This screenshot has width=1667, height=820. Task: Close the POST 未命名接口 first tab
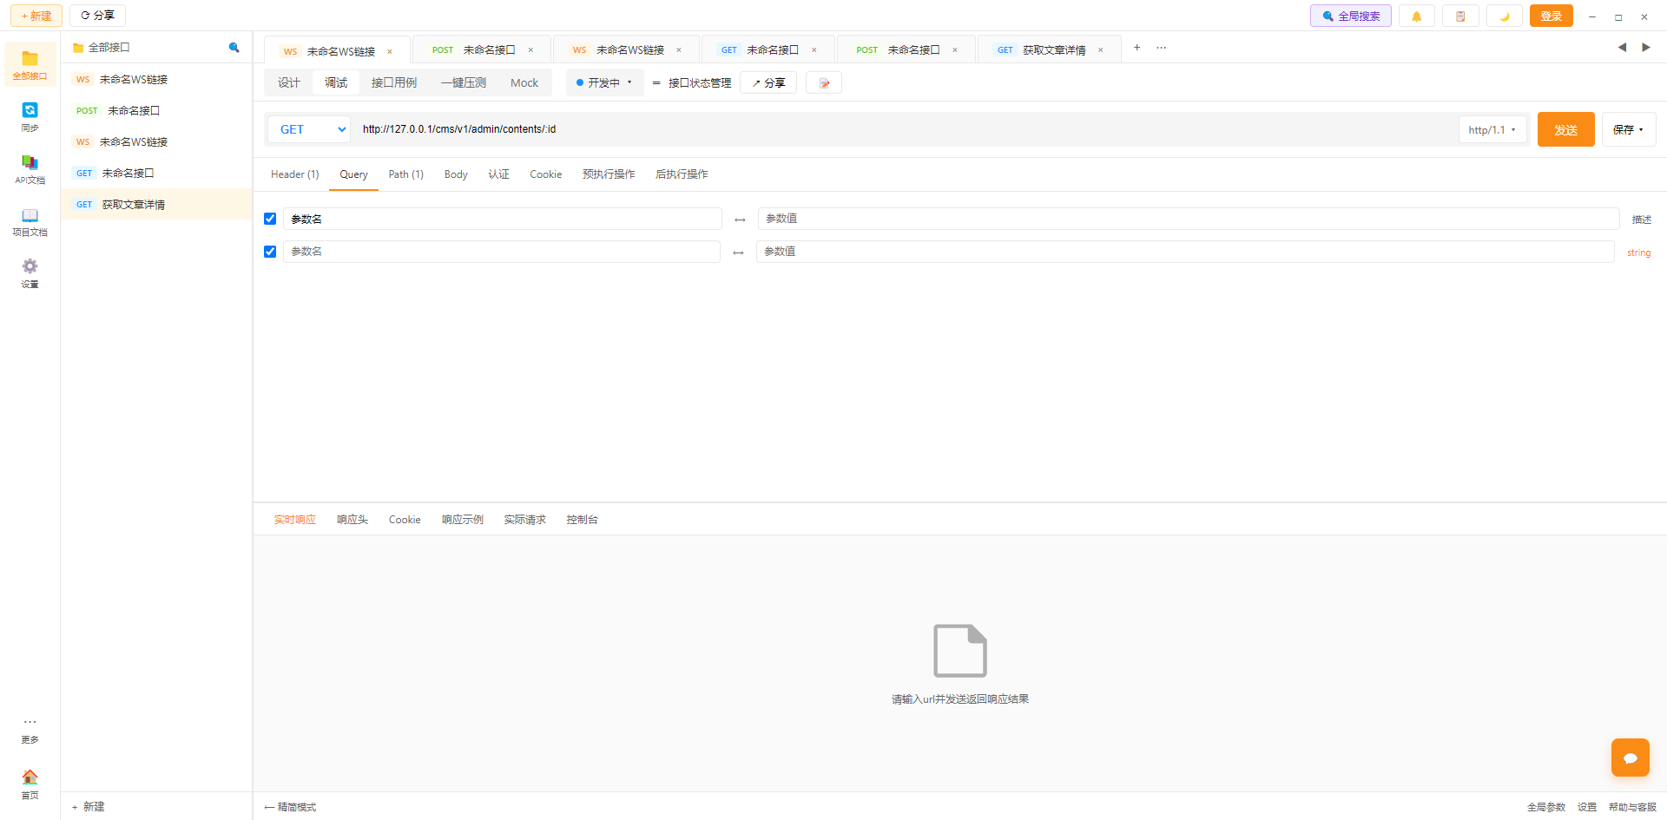point(530,50)
